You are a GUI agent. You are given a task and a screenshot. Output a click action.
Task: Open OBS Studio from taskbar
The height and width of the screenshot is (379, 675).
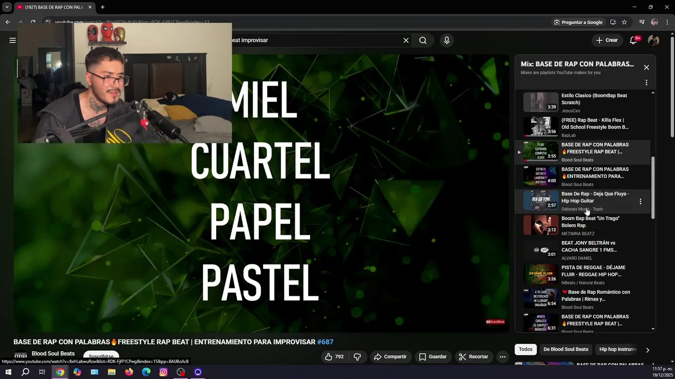pos(181,372)
